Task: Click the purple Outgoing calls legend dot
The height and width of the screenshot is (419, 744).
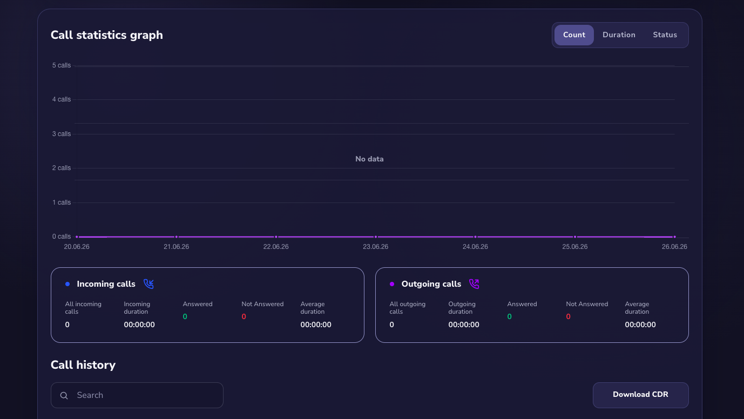Action: click(392, 284)
